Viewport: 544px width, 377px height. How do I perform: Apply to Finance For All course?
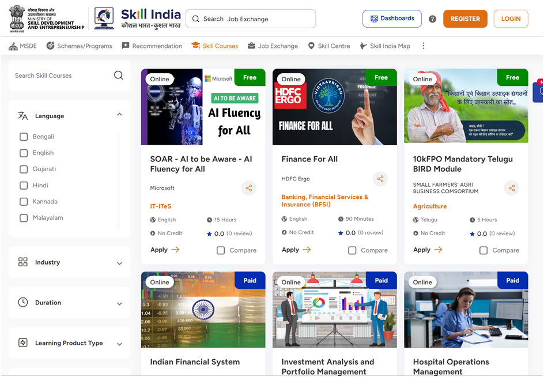[296, 250]
